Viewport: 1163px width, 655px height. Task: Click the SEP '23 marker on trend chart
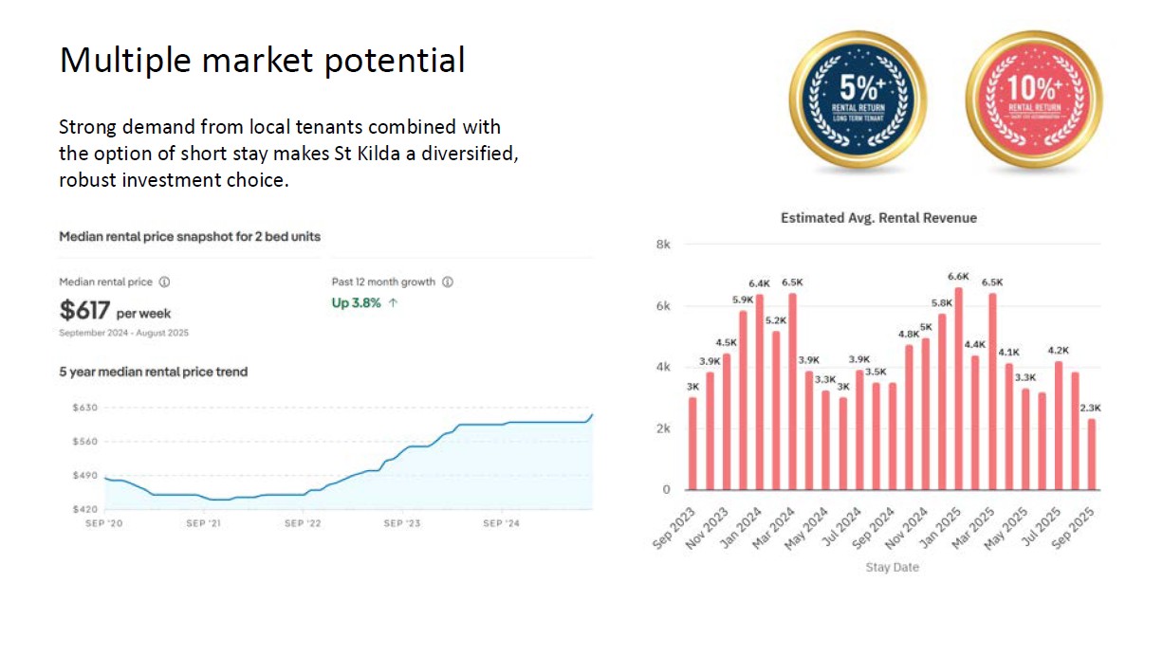pyautogui.click(x=402, y=523)
